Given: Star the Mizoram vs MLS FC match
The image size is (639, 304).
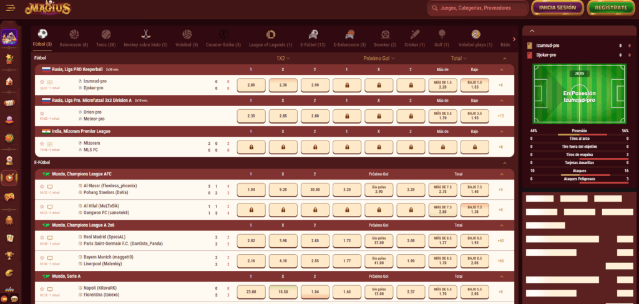Looking at the screenshot, I should point(42,143).
